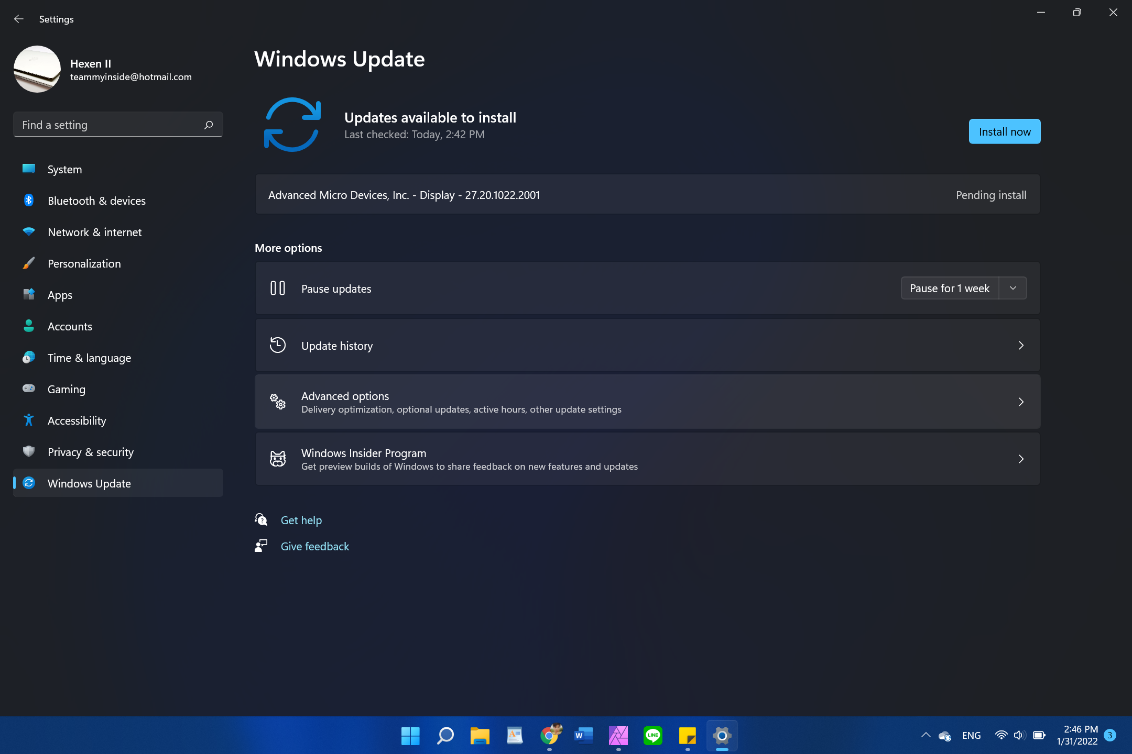Image resolution: width=1132 pixels, height=754 pixels.
Task: Click the search magnifier icon in Find a setting
Action: pyautogui.click(x=209, y=125)
